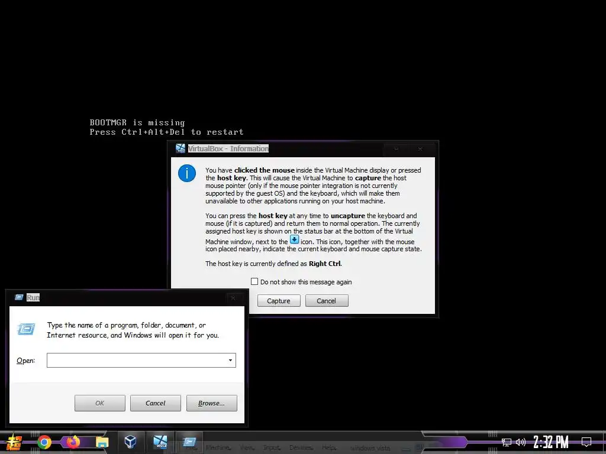Click 'Press Ctrl+Alt+Del to restart' text
Screen dimensions: 606x454
click(x=166, y=132)
